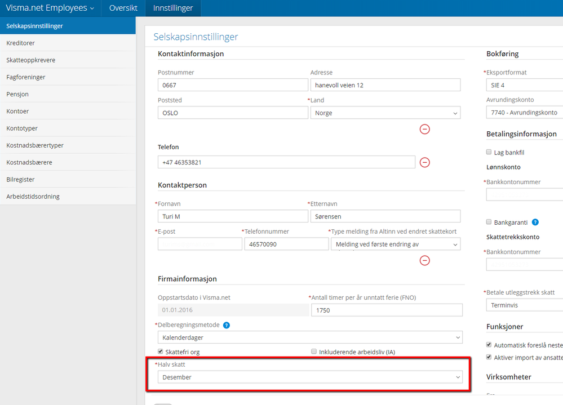This screenshot has width=563, height=405.
Task: Open the Delberegningsmetode dropdown
Action: point(309,337)
